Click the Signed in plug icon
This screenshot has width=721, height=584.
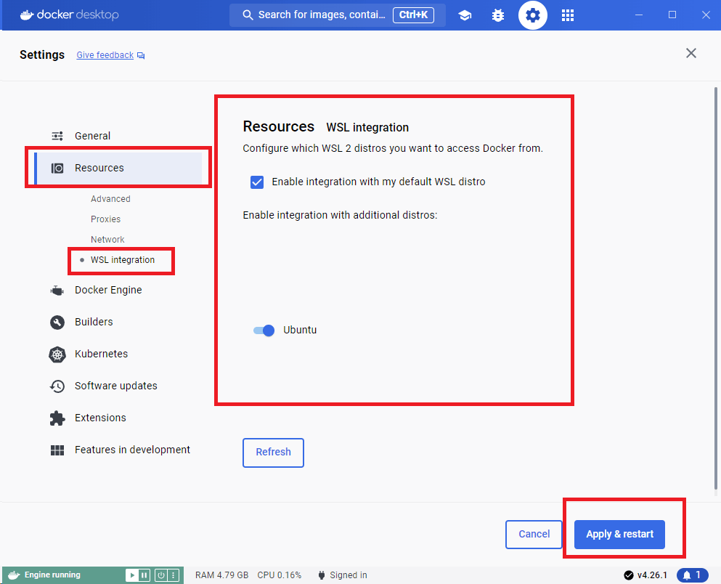tap(322, 575)
